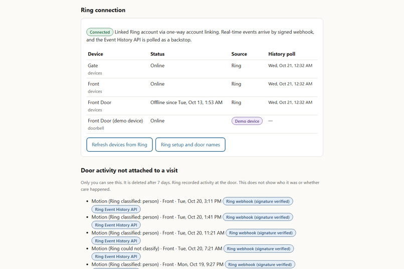Click Front Door row history poll timestamp
The width and height of the screenshot is (404, 269).
[x=290, y=103]
